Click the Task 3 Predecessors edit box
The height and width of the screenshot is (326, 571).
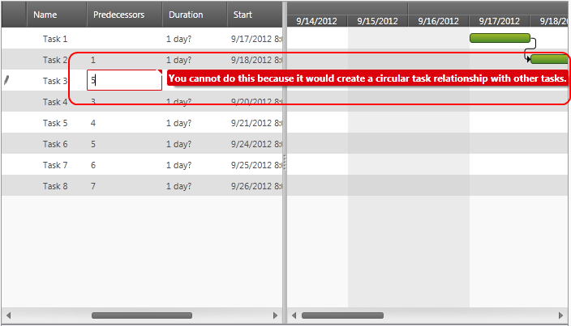tap(124, 80)
